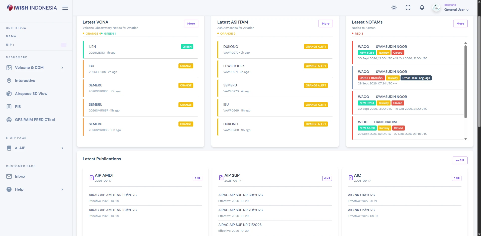This screenshot has height=236, width=481.
Task: Click the PIB document icon
Action: (9, 107)
